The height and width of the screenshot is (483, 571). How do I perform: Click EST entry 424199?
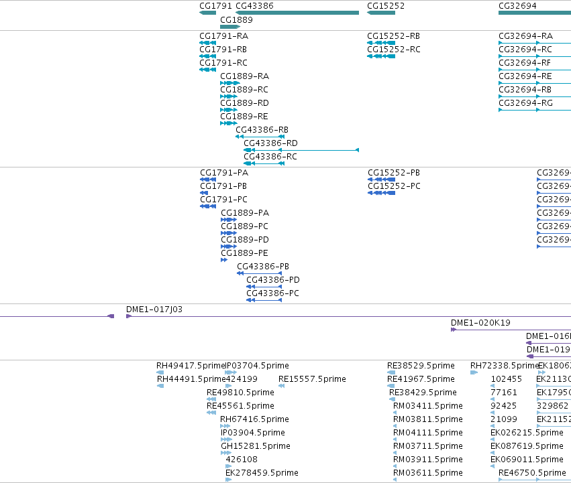(242, 379)
